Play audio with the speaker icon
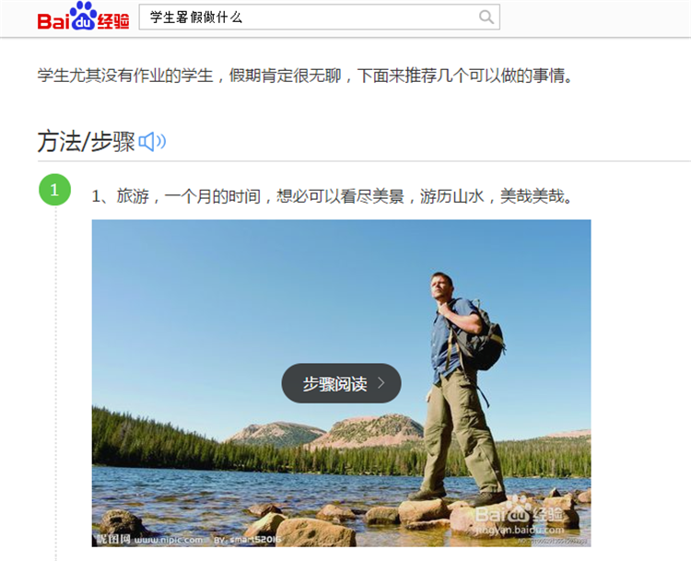Viewport: 691px width, 561px height. pos(152,142)
